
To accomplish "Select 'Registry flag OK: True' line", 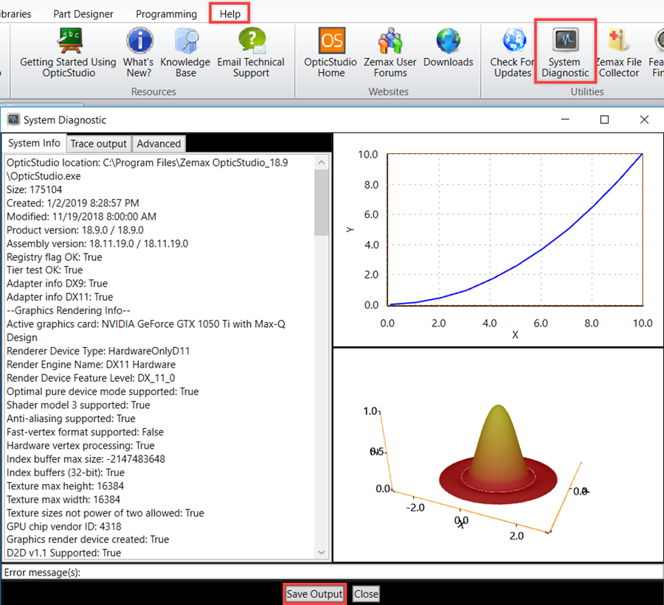I will [x=54, y=257].
